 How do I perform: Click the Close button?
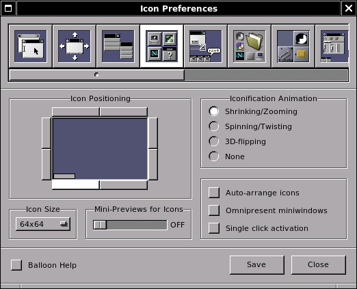[x=319, y=264]
